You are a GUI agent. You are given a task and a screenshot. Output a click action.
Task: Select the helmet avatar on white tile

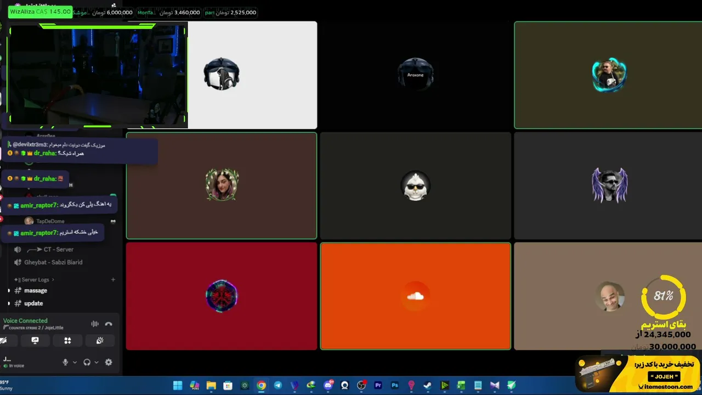(x=222, y=74)
